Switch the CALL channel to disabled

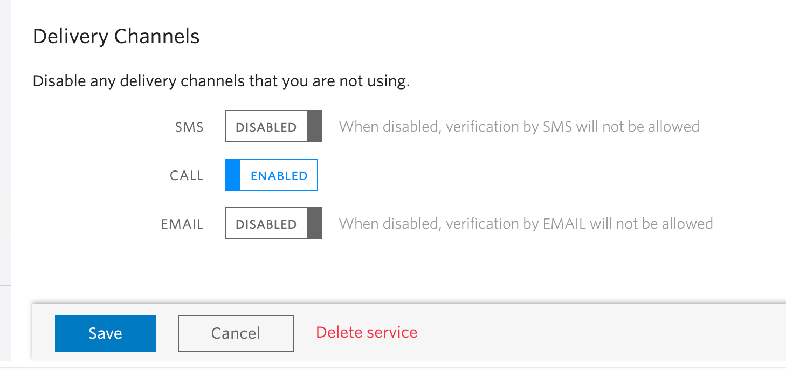[271, 175]
